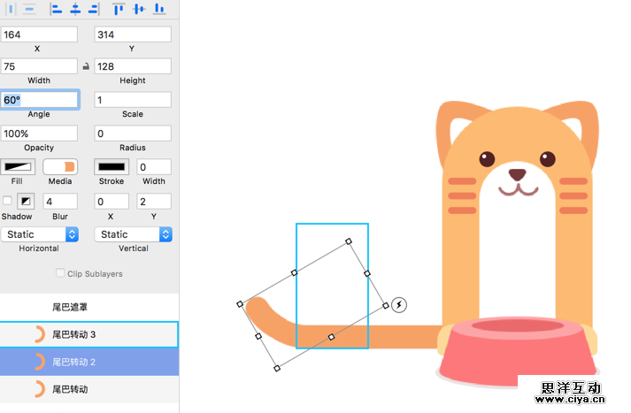
Task: Click the align horizontal centers icon
Action: 75,9
